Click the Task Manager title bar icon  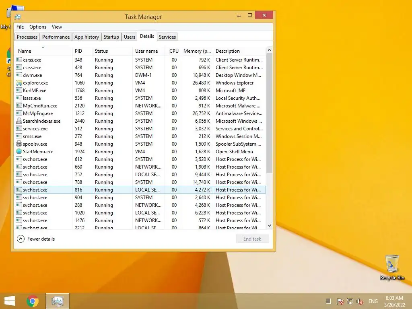18,17
